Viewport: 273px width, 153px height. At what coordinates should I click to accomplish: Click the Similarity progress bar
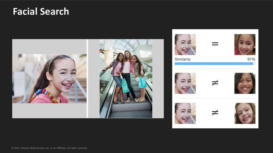[x=215, y=64]
